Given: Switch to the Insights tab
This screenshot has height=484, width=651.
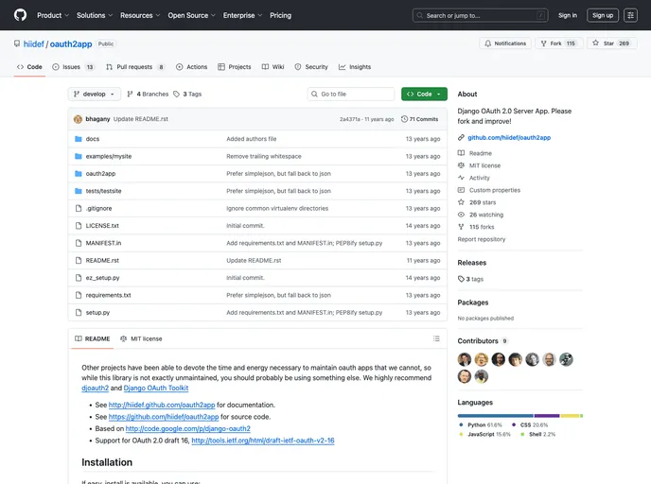Looking at the screenshot, I should (355, 67).
